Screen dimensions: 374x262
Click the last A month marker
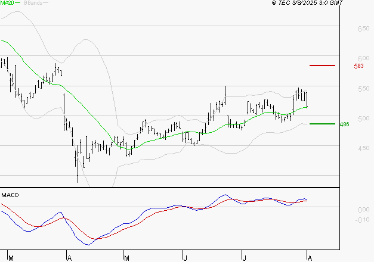[308, 257]
